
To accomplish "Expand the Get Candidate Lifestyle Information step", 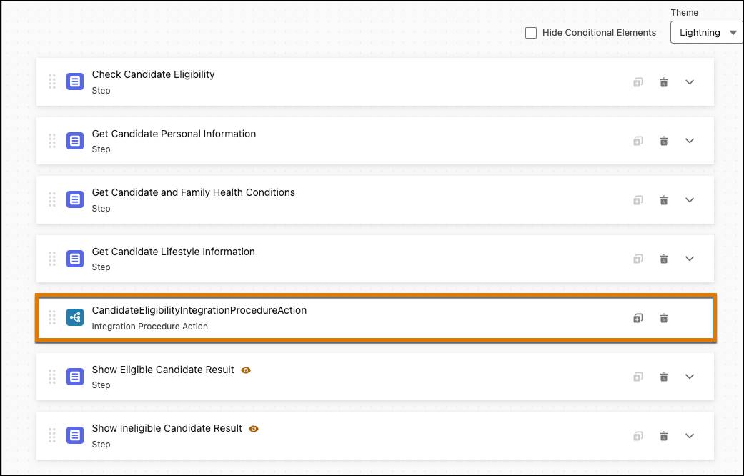I will click(x=690, y=259).
